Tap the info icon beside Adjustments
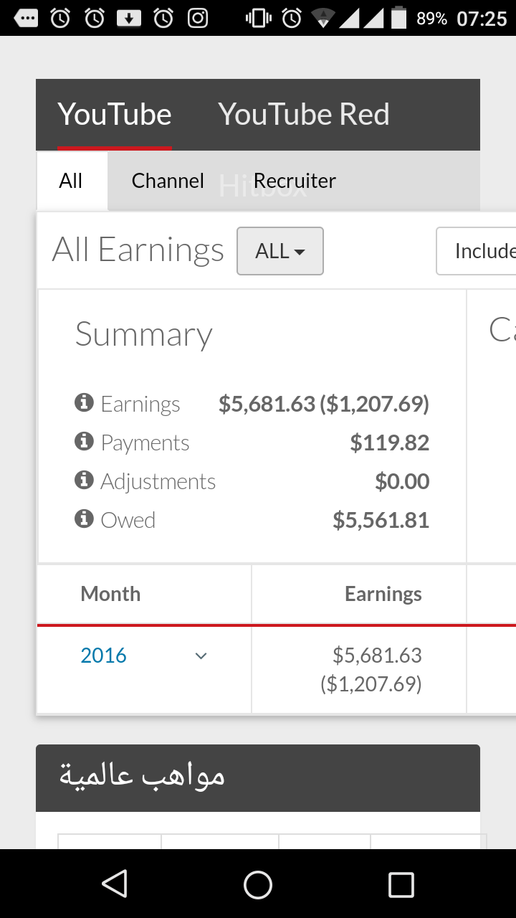 (84, 480)
